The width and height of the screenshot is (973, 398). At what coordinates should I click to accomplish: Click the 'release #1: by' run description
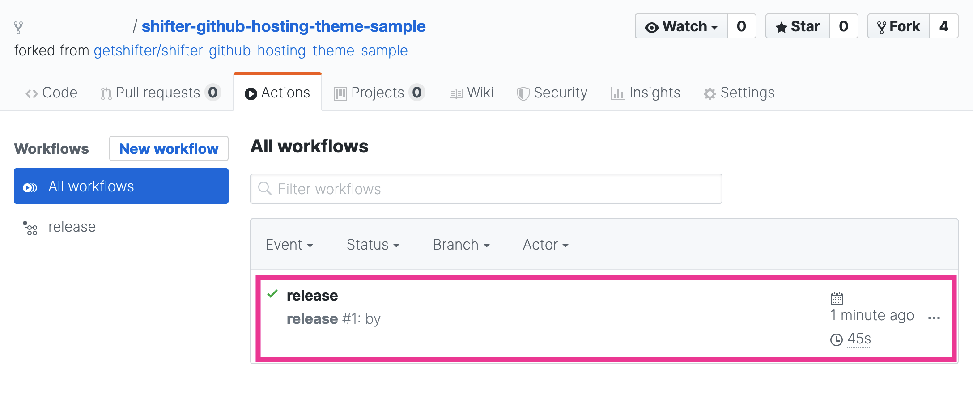pos(334,319)
